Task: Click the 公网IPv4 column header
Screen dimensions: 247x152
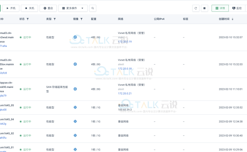Action: (159, 19)
